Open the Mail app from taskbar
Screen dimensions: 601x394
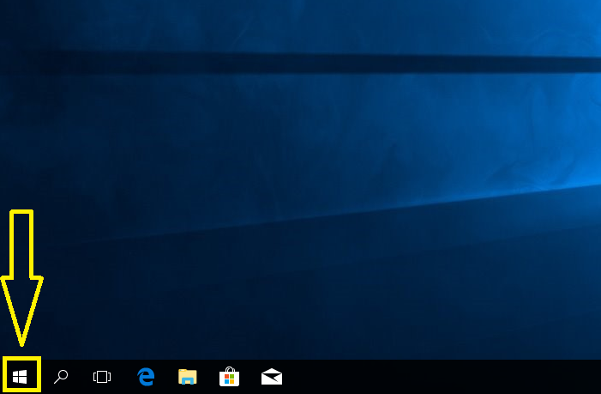(x=272, y=377)
